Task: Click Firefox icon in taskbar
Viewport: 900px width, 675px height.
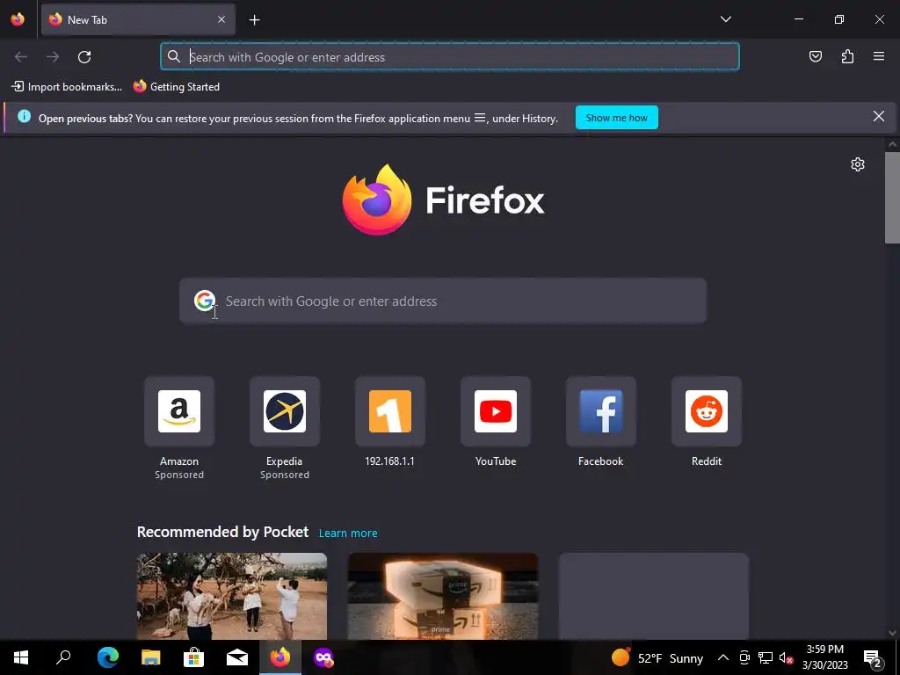Action: point(280,657)
